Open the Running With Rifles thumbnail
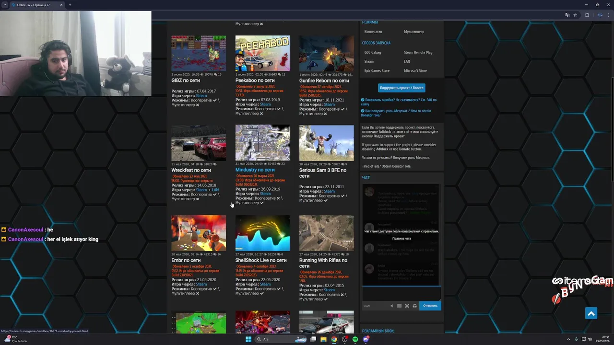This screenshot has width=614, height=345. click(x=326, y=233)
